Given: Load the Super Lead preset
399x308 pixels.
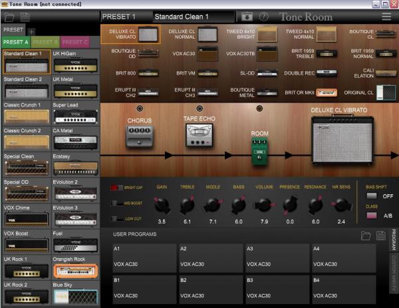Looking at the screenshot, I should tap(75, 113).
